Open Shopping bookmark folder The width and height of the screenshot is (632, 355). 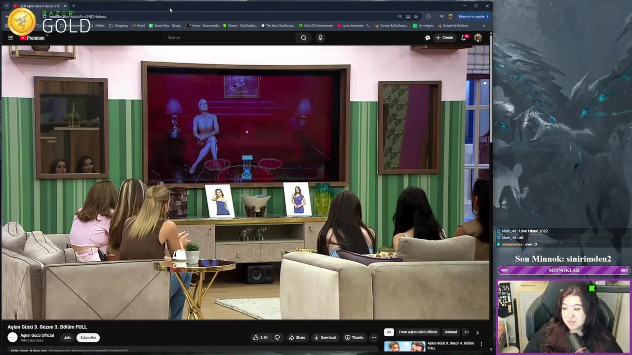pyautogui.click(x=118, y=26)
